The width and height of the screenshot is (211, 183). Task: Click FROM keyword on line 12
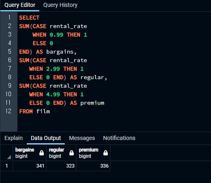pyautogui.click(x=26, y=112)
